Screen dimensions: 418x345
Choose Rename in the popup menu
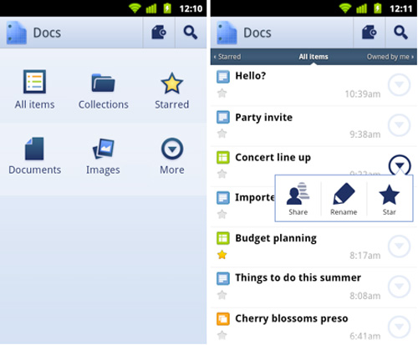click(344, 199)
